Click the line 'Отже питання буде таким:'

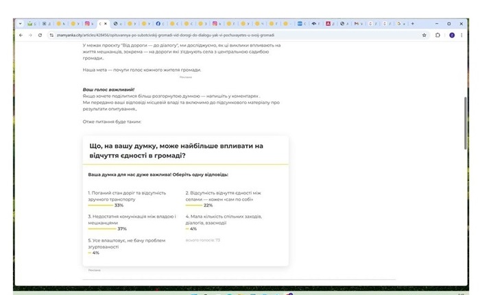112,121
